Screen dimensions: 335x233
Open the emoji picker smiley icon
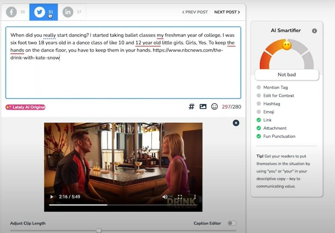[x=214, y=106]
